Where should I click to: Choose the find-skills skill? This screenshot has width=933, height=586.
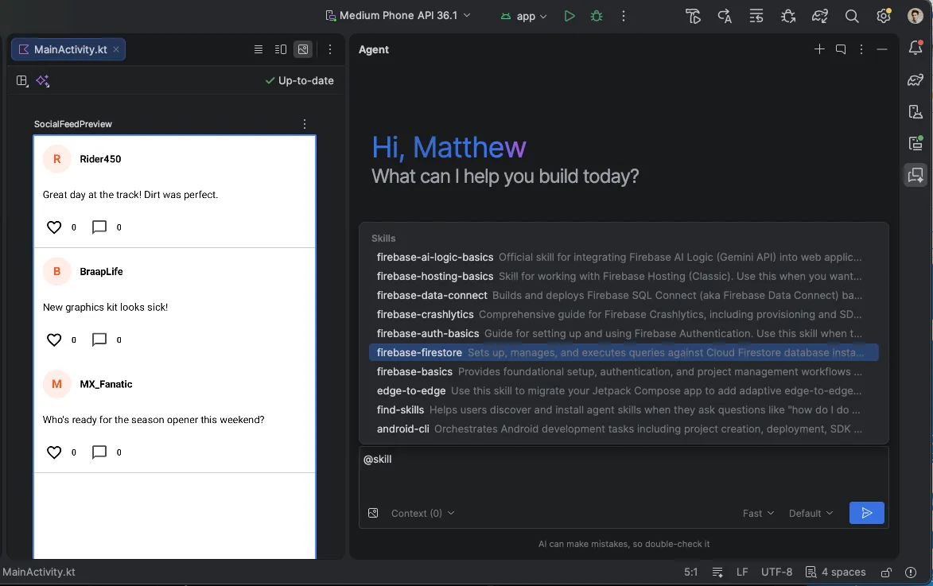[x=624, y=409]
